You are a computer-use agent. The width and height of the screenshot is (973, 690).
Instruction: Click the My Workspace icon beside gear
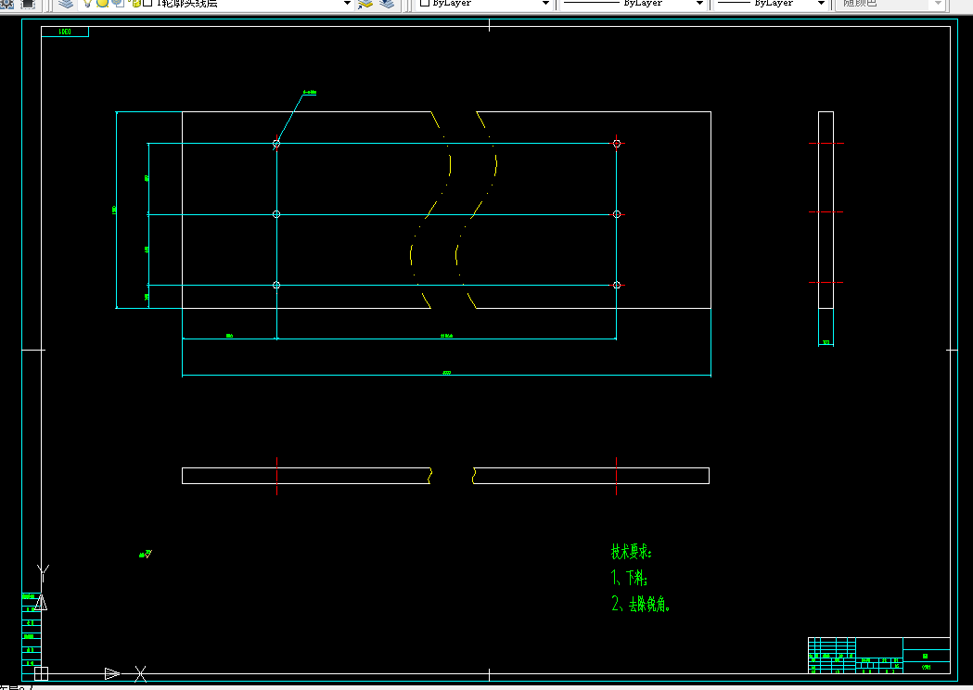28,4
